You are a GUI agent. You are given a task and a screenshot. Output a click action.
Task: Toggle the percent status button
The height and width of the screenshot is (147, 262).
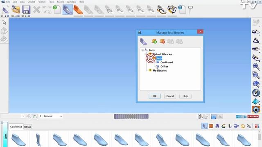(220, 116)
